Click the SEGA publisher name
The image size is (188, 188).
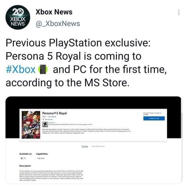[44, 116]
